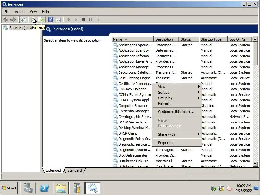Select Distributed Link Tracking Client row
Screen dimensions: 260x195
click(182, 161)
